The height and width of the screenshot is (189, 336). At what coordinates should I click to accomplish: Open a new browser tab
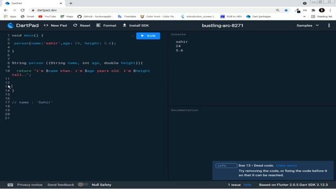tap(71, 3)
